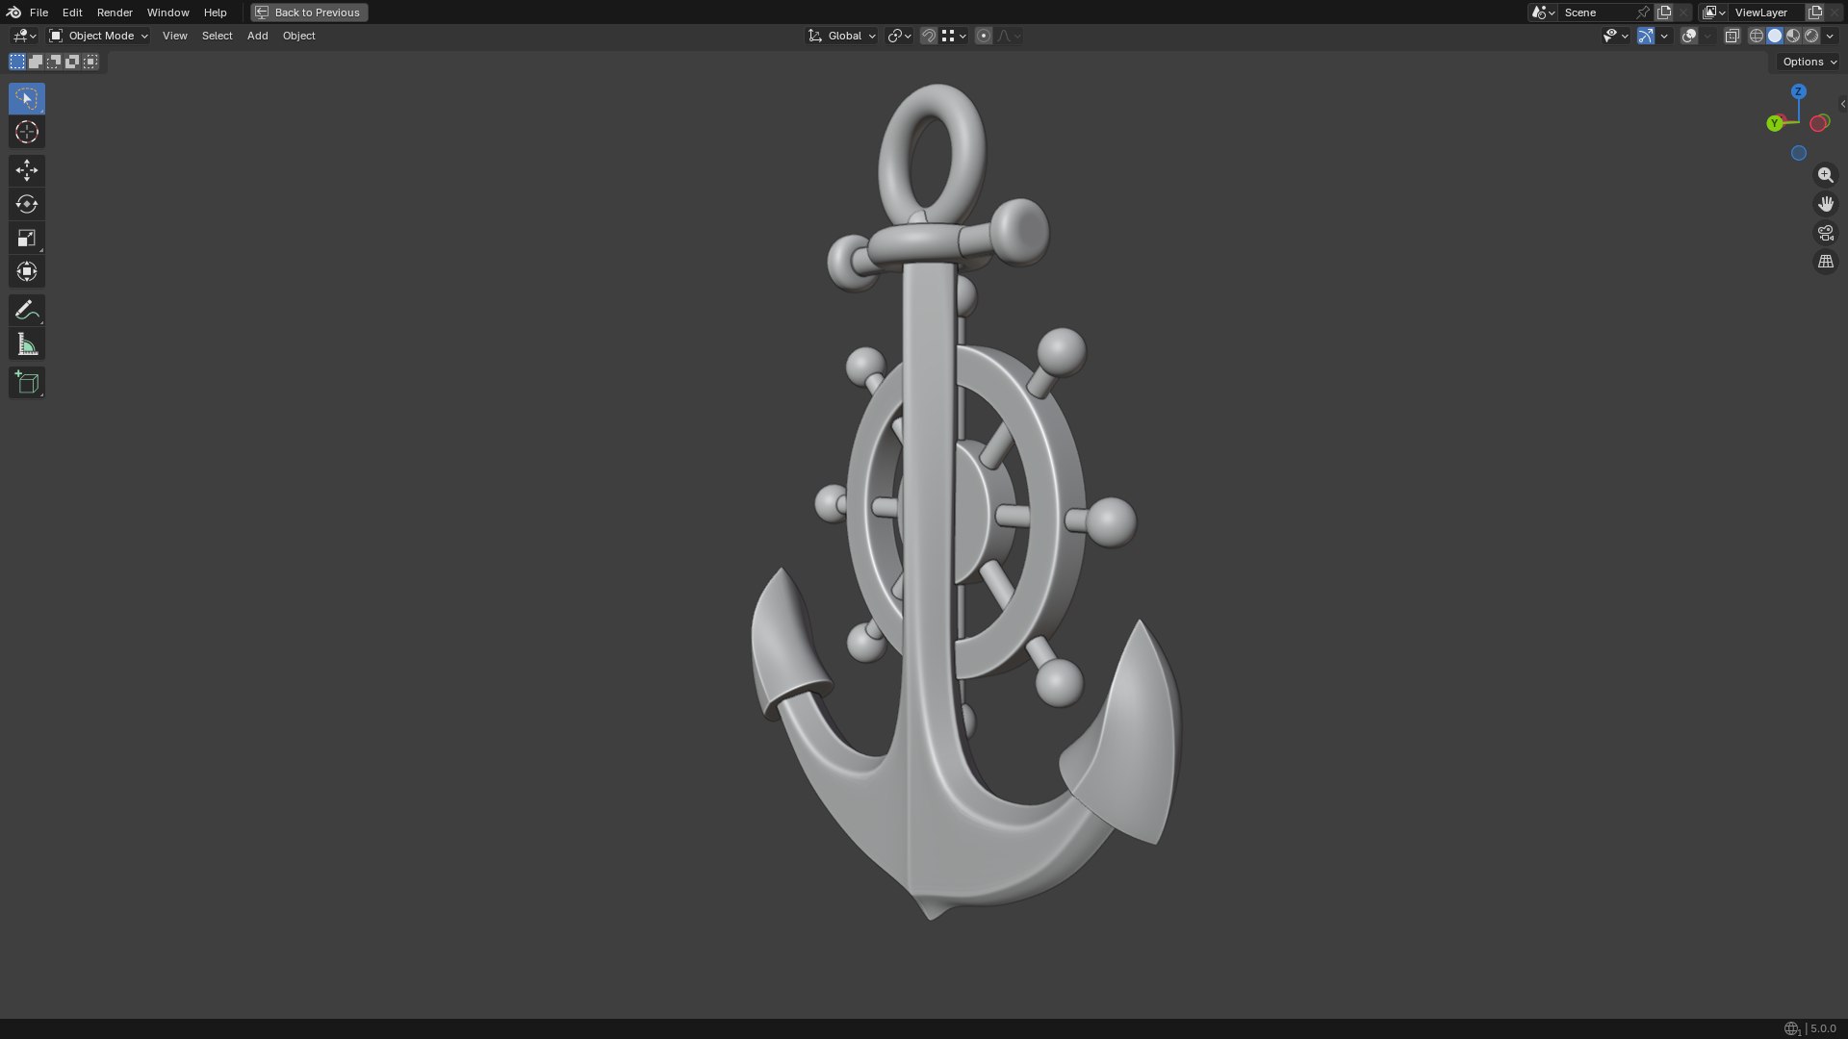Choose the Measure ruler tool
Screen dimensions: 1848x1039
click(27, 344)
